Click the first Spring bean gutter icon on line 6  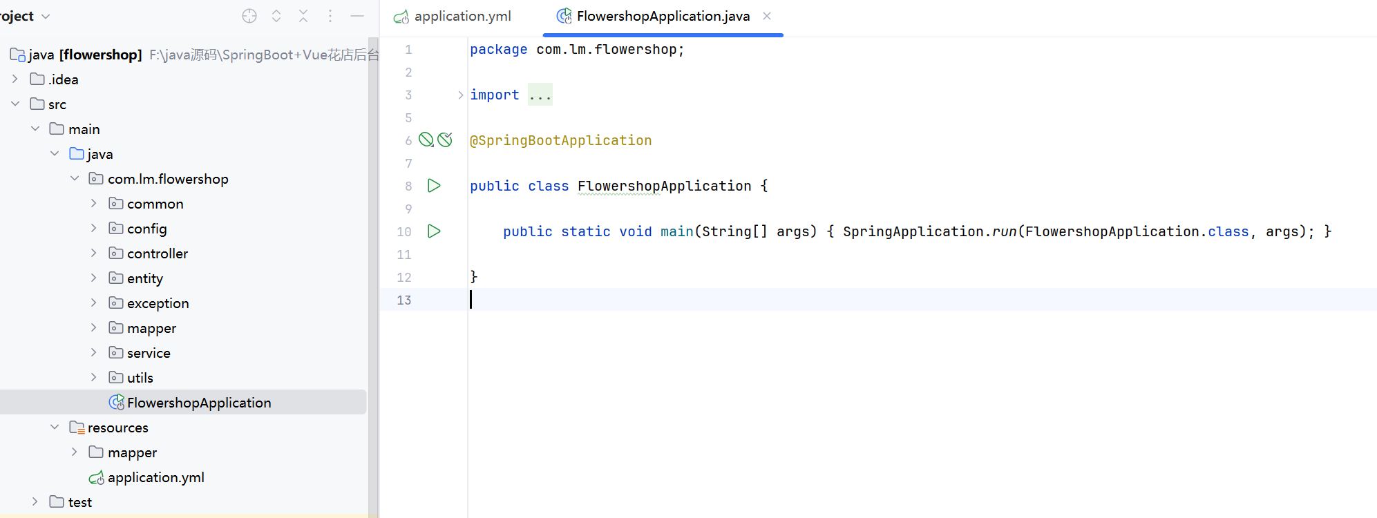426,140
